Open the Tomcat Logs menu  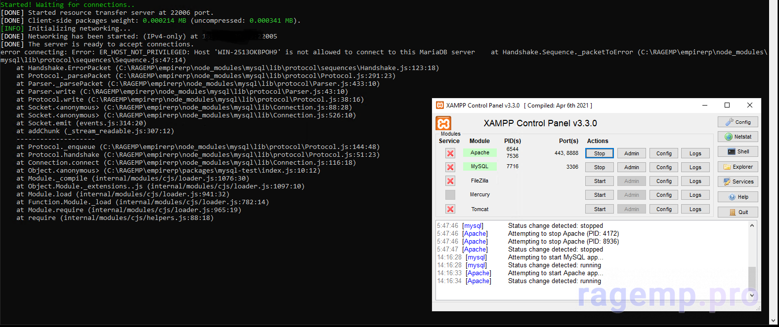click(x=695, y=209)
